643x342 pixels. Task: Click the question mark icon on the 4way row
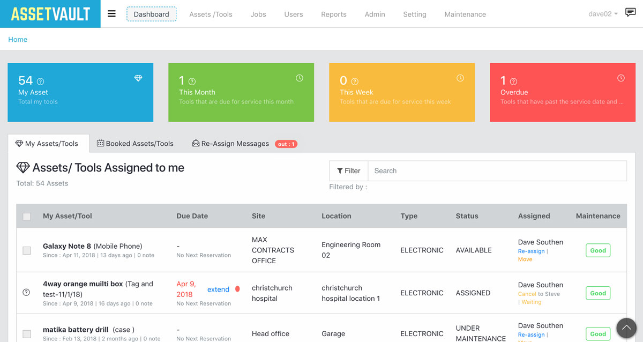pyautogui.click(x=27, y=292)
